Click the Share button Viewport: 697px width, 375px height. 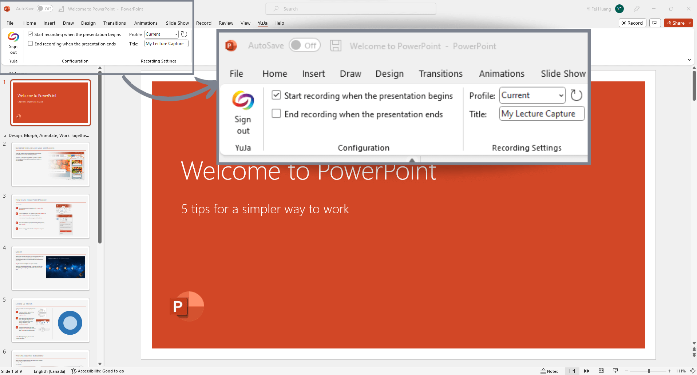click(676, 23)
